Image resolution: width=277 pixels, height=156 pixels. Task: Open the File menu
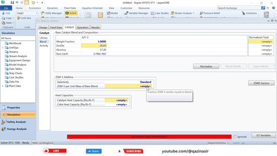tap(6, 8)
